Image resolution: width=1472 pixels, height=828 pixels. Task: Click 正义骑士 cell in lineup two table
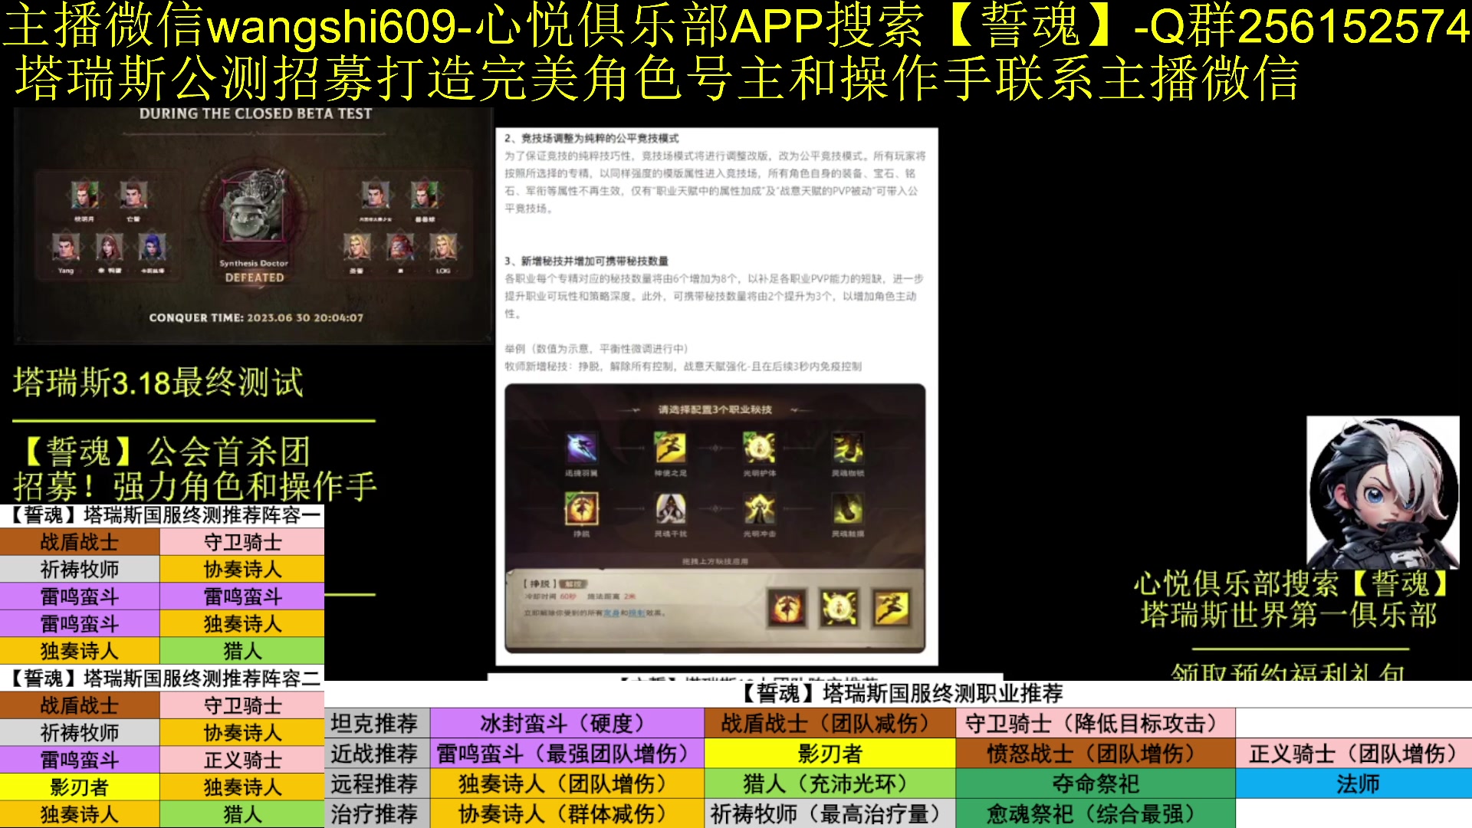[x=242, y=760]
